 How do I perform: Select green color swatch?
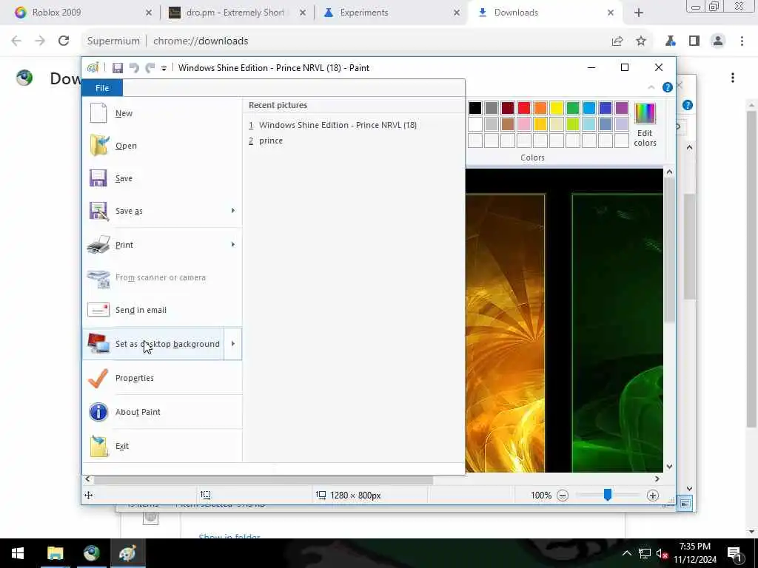pos(573,108)
